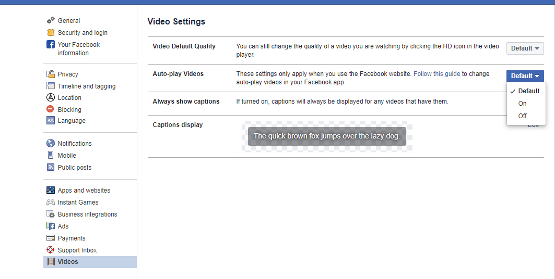Open Support Inbox
The width and height of the screenshot is (555, 279).
(77, 250)
